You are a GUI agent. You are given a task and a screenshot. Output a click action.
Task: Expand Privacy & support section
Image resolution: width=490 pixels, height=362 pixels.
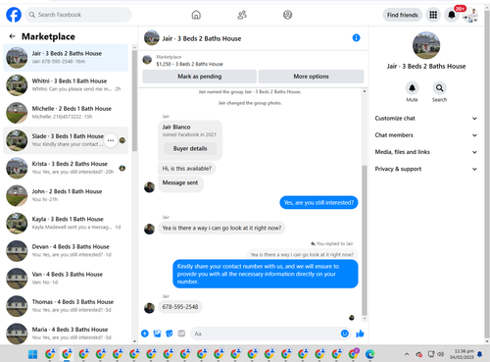coord(426,169)
